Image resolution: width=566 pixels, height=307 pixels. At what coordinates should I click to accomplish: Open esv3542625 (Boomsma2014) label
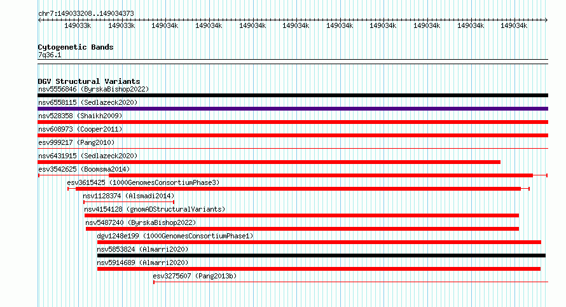(x=84, y=169)
